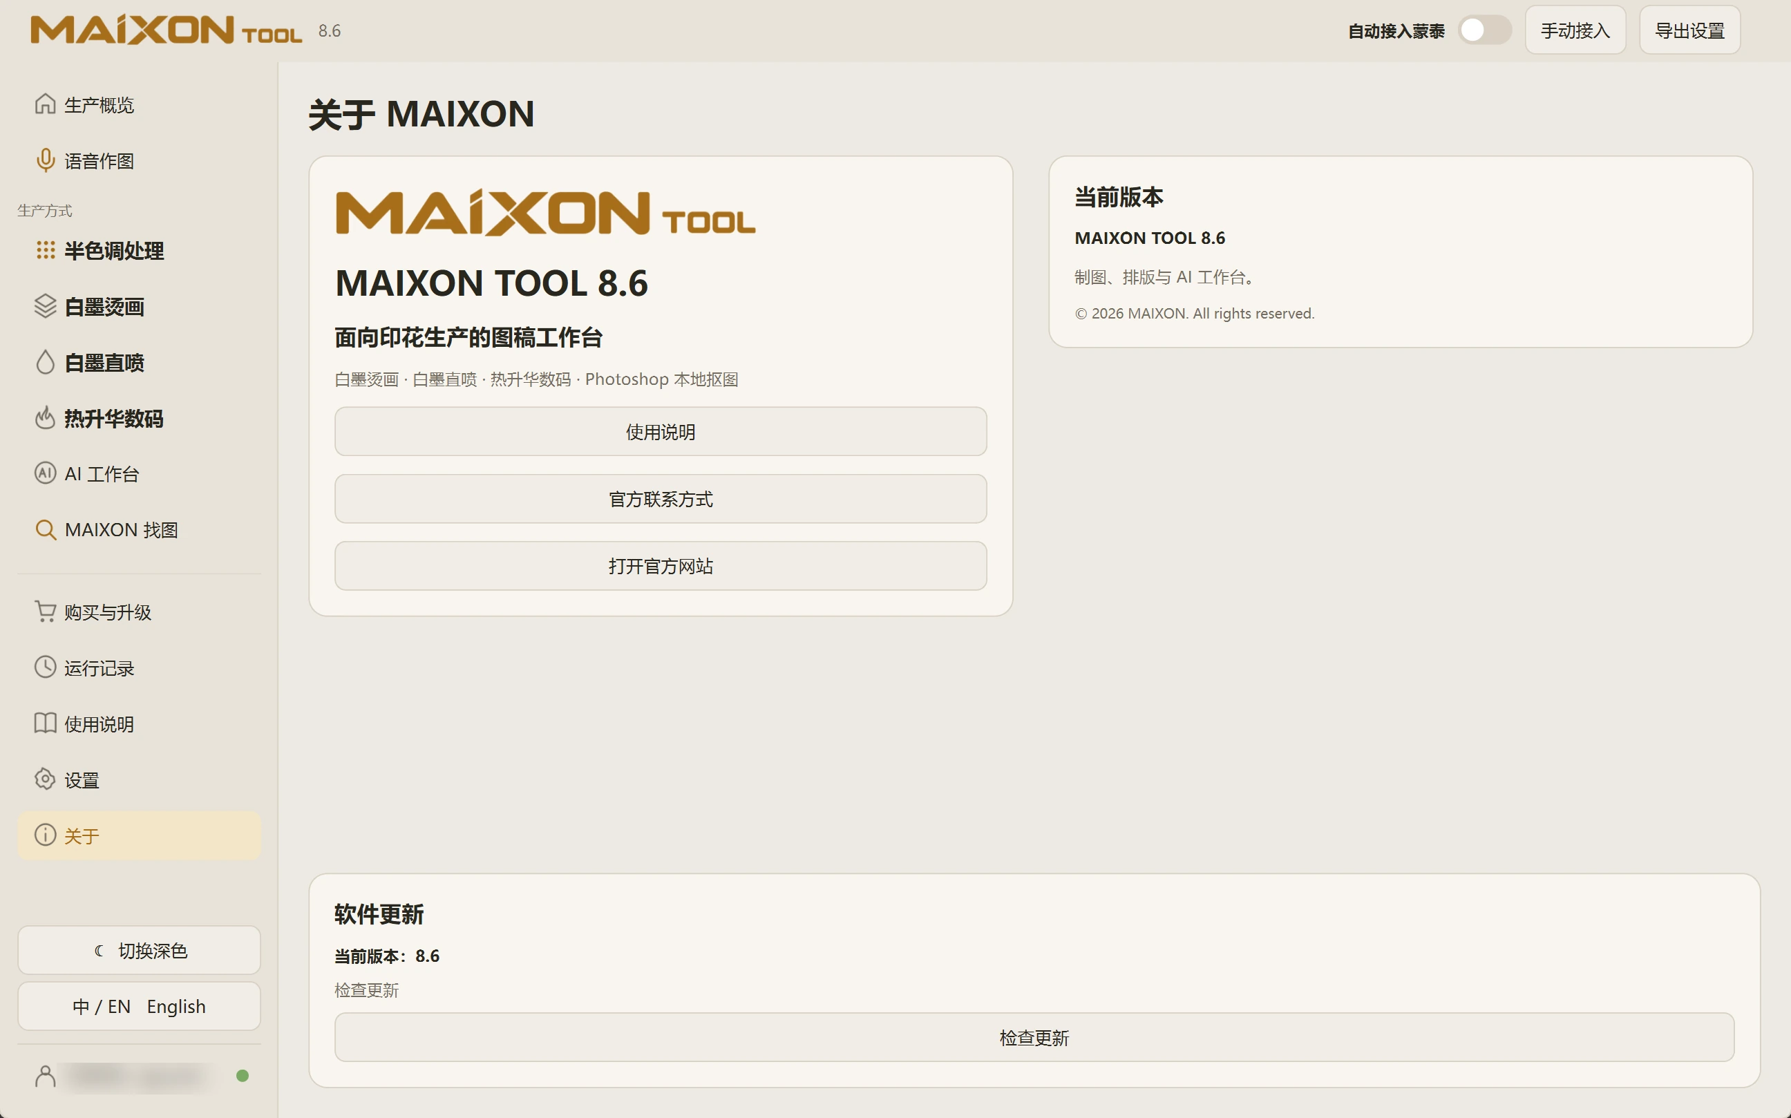1791x1118 pixels.
Task: Go to 白墨直喷 page
Action: [x=139, y=362]
